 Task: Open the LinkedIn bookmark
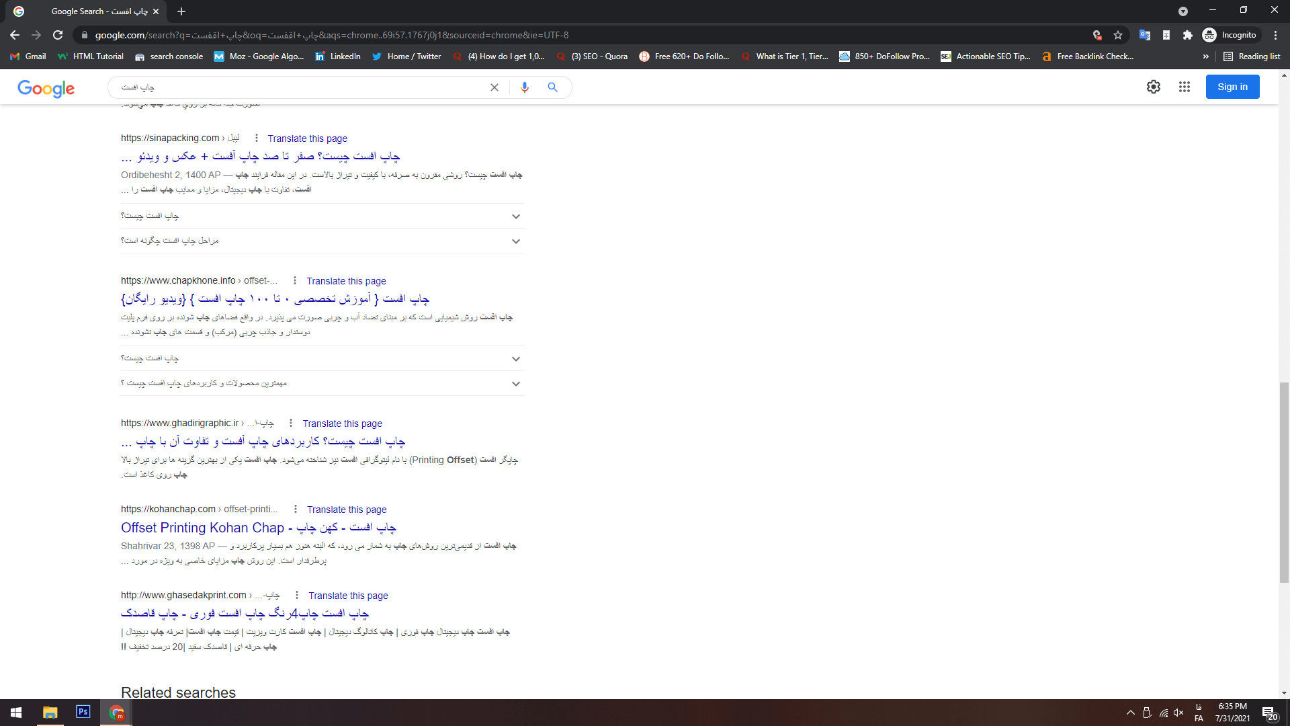(x=338, y=56)
